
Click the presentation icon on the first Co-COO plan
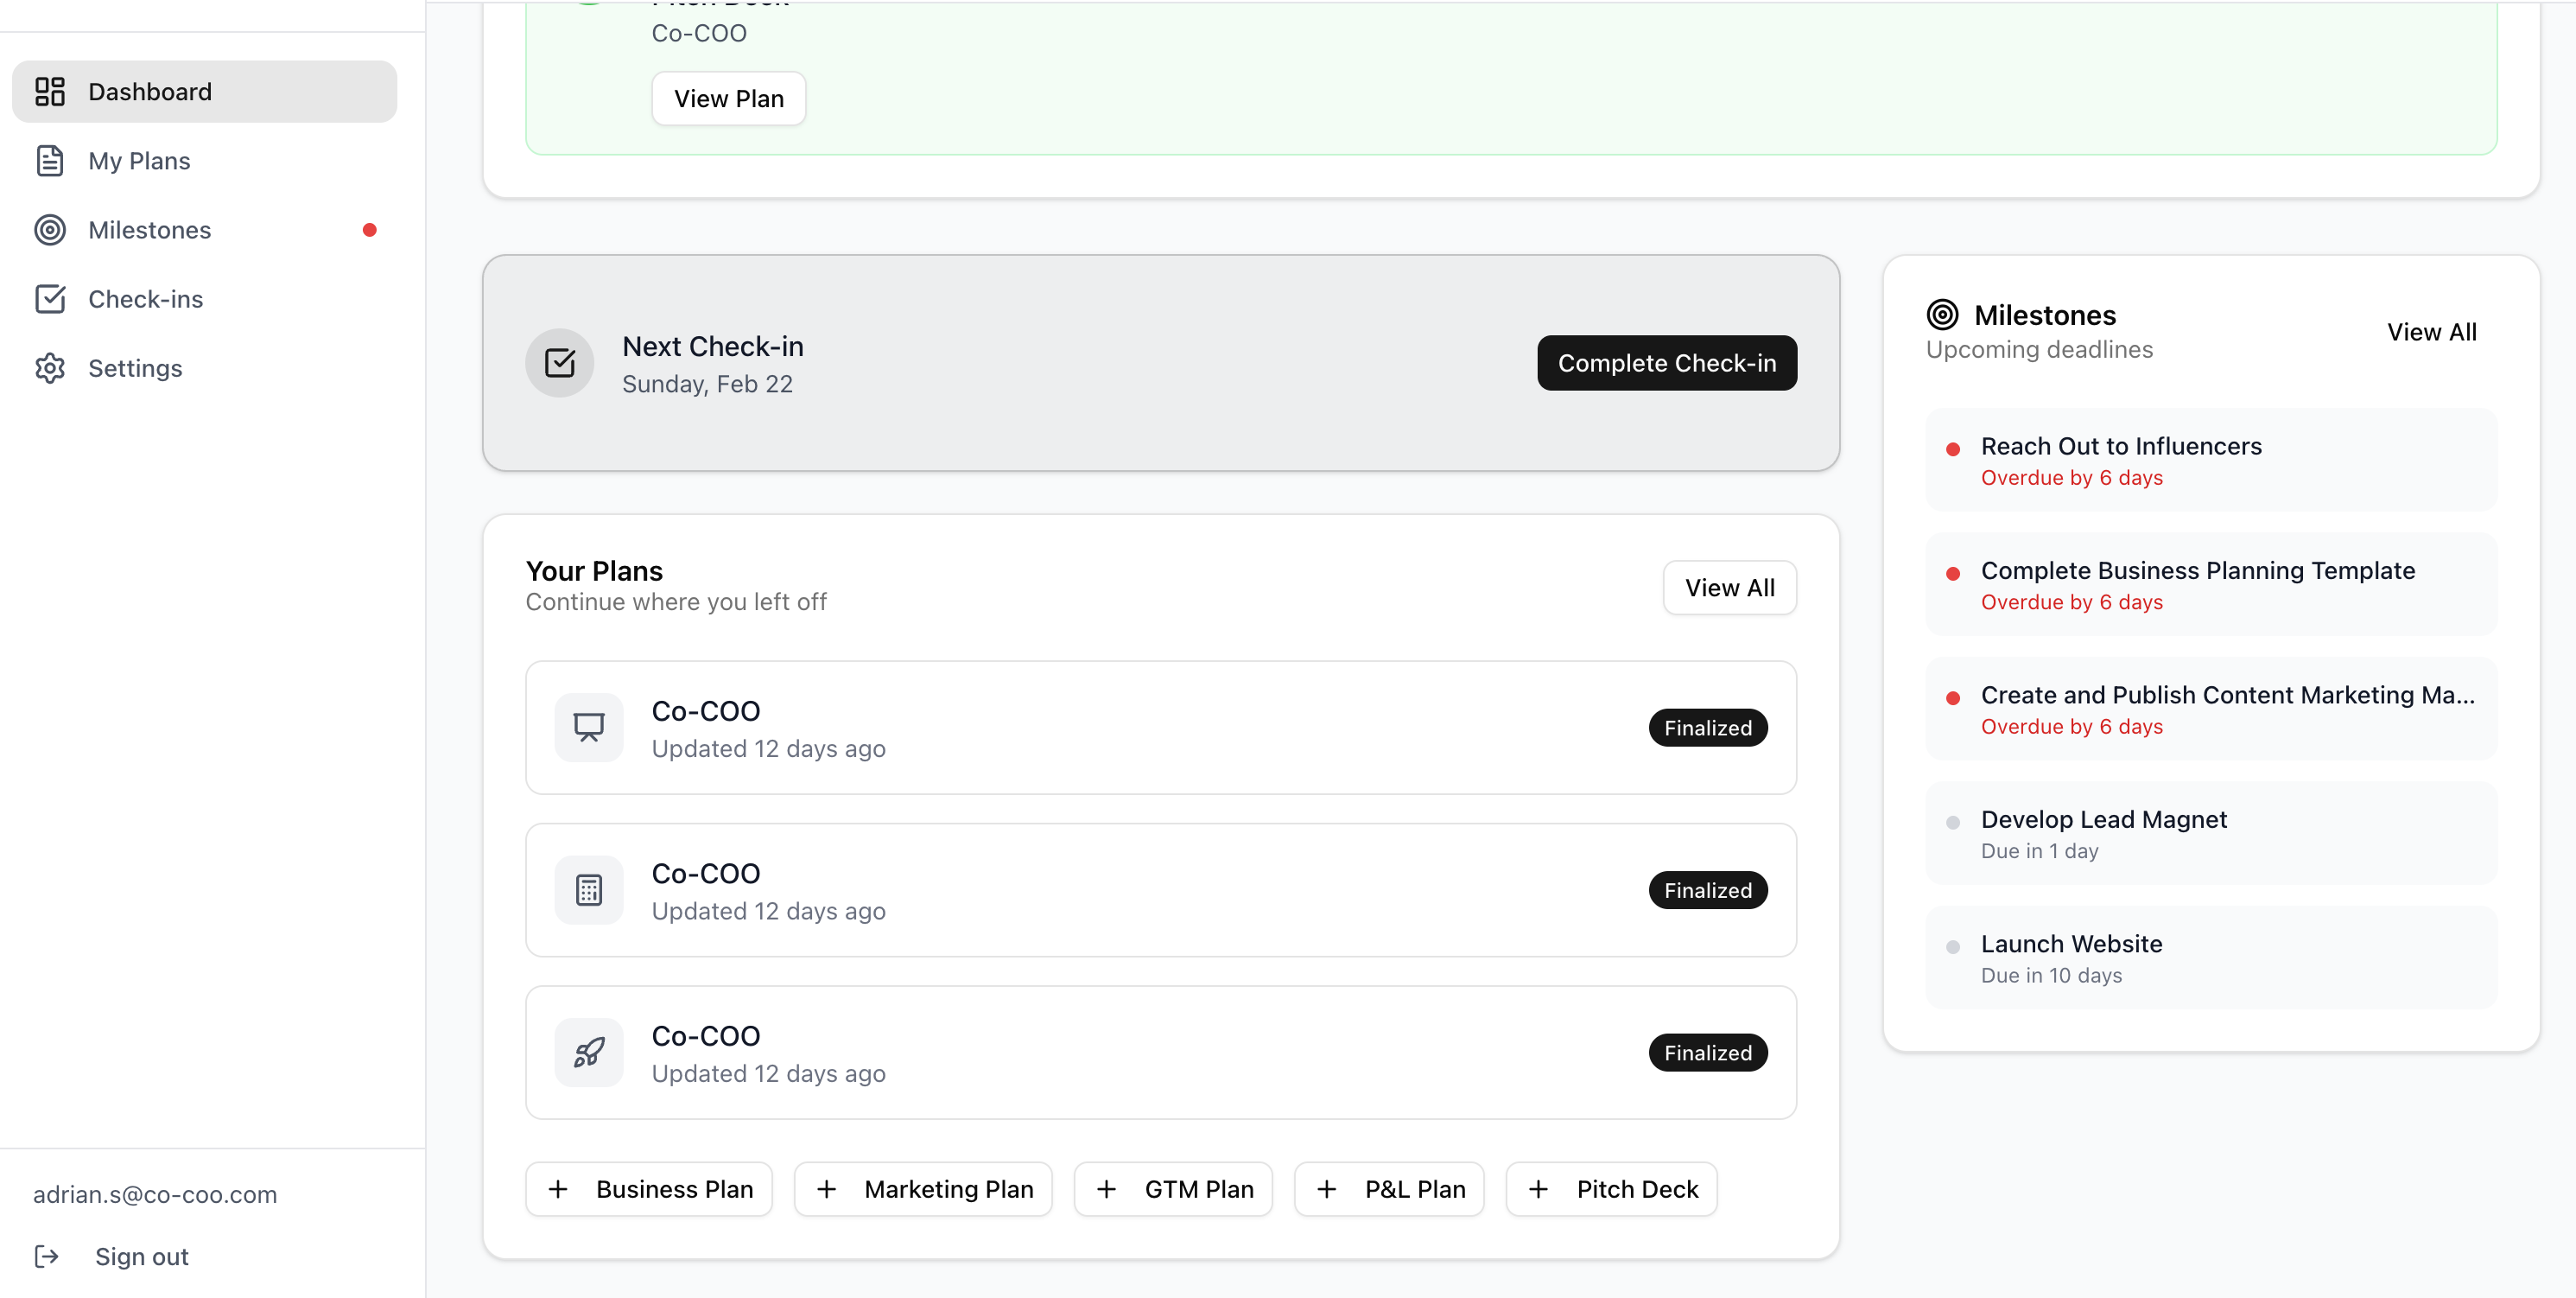click(x=589, y=727)
